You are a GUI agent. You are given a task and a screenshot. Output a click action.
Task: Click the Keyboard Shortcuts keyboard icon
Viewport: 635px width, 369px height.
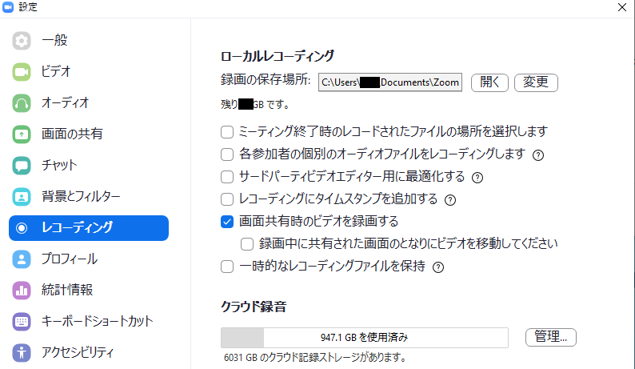tap(22, 321)
